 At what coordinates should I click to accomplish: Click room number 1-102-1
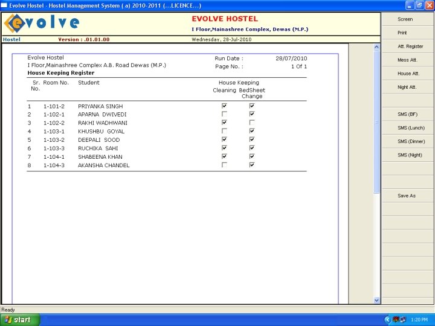[54, 115]
